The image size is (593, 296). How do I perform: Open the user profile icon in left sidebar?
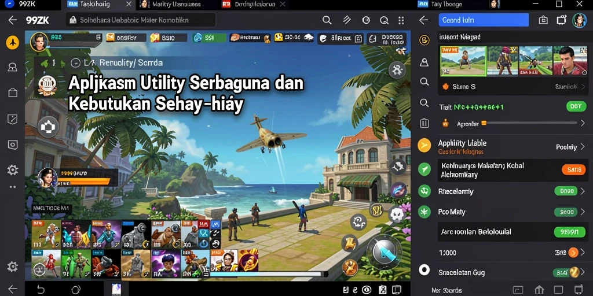tap(13, 67)
